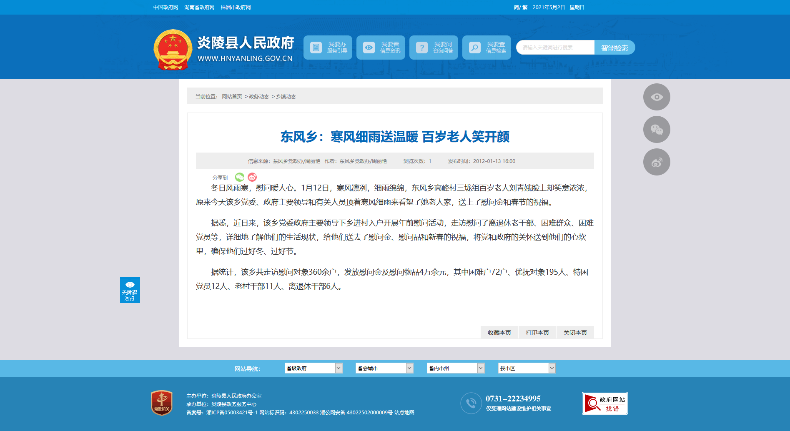Click the gray WeChat floating side button
Viewport: 790px width, 431px height.
coord(657,130)
